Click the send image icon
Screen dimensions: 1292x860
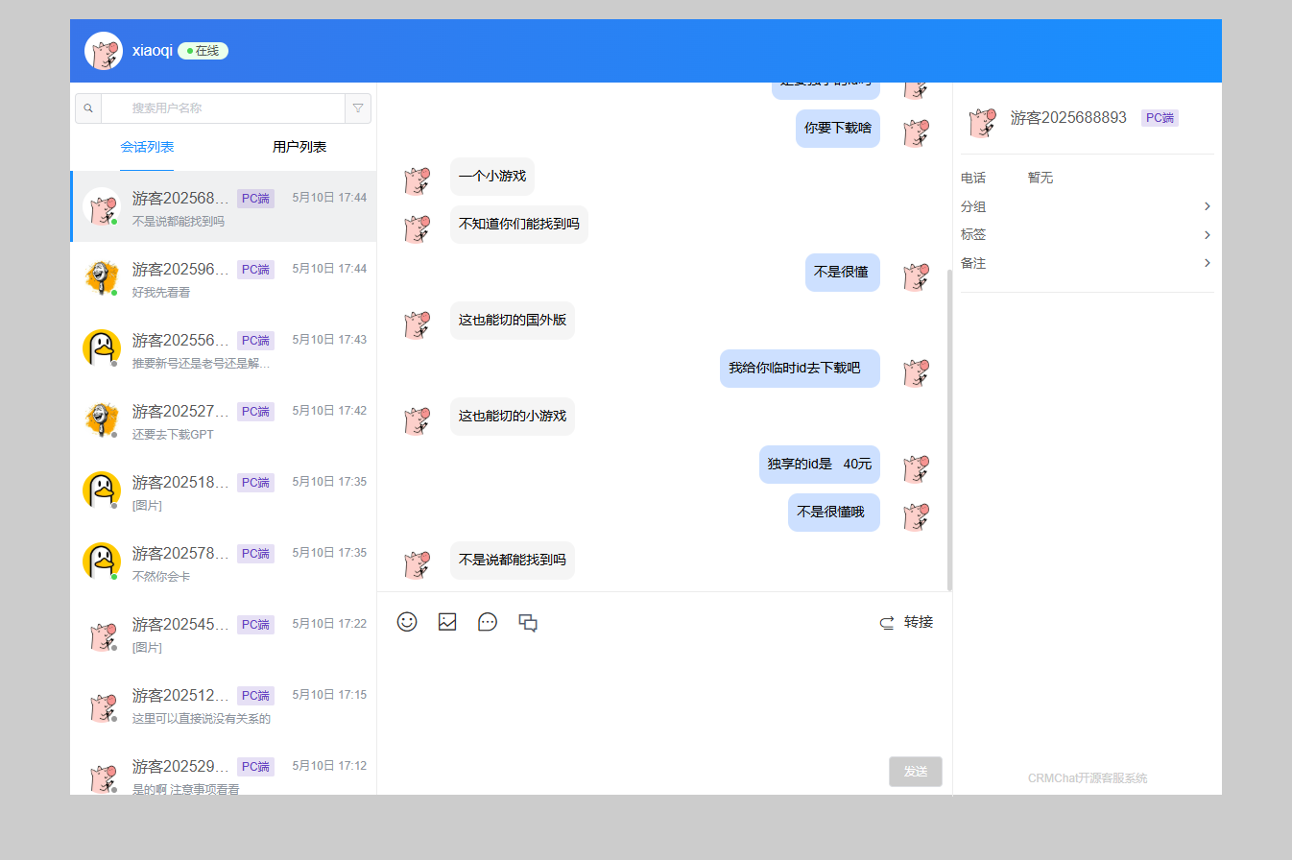pyautogui.click(x=447, y=622)
